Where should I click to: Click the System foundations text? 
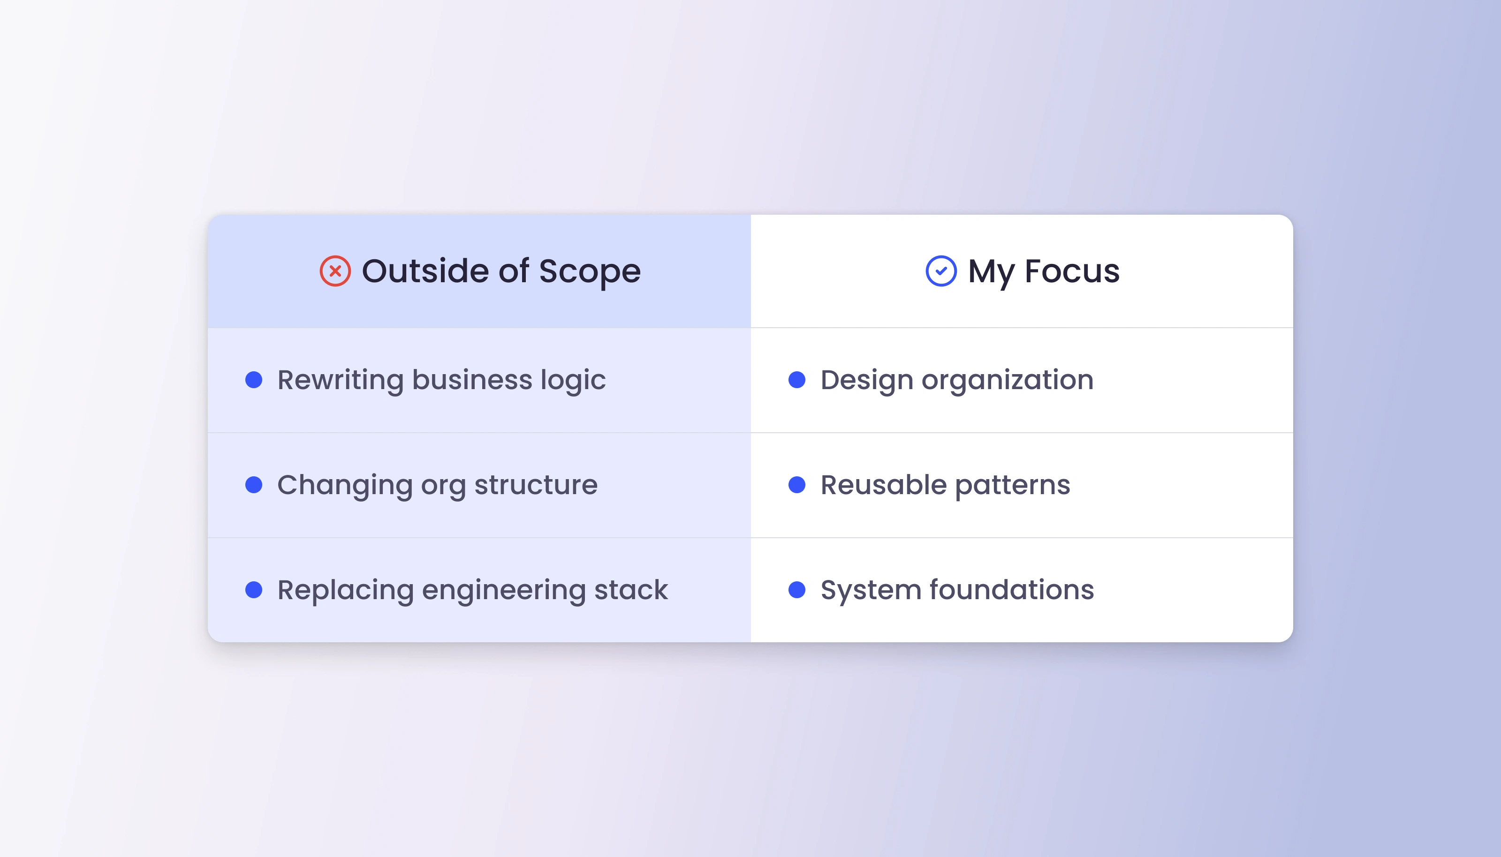pyautogui.click(x=957, y=590)
